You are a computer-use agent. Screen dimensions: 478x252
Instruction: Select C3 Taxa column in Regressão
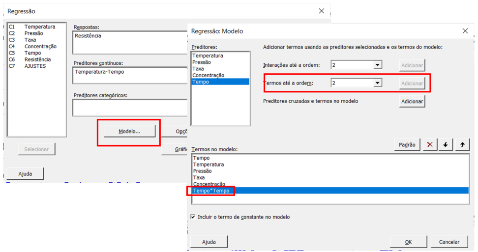(36, 40)
